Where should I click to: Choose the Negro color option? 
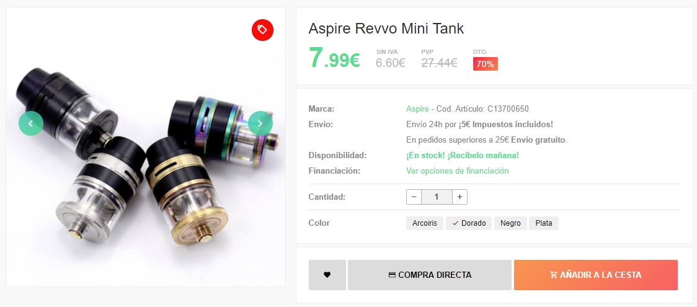click(510, 223)
